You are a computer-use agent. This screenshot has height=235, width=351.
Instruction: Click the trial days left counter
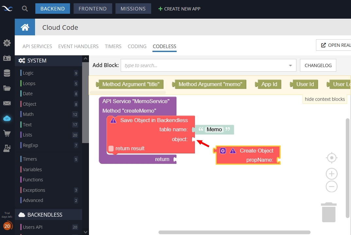pos(7,226)
